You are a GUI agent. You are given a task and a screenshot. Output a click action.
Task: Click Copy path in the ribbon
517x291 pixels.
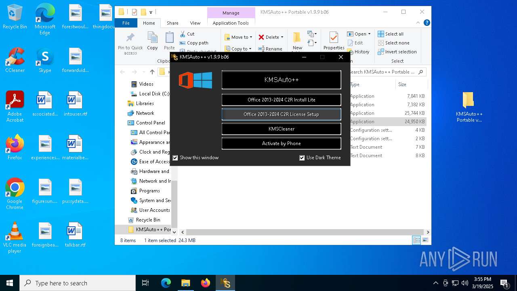(194, 43)
